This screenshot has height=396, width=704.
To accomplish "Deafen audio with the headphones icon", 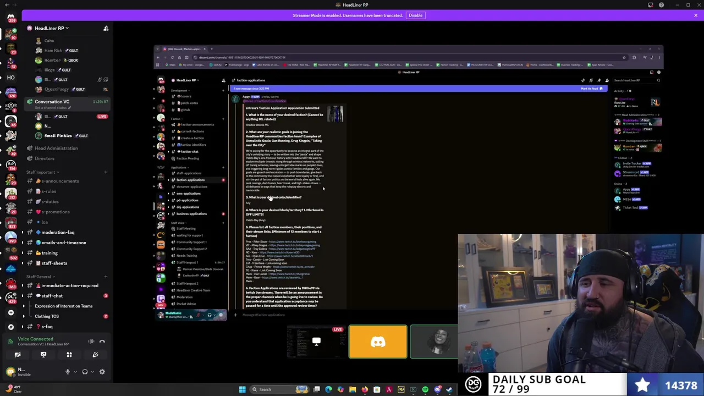I will click(85, 372).
